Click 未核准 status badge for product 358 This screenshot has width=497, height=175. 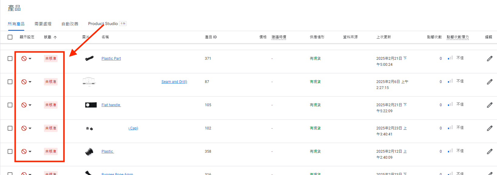click(51, 151)
